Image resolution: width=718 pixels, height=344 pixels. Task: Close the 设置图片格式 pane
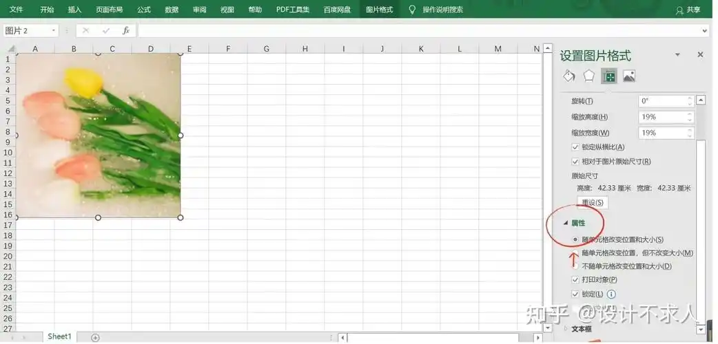(x=699, y=54)
